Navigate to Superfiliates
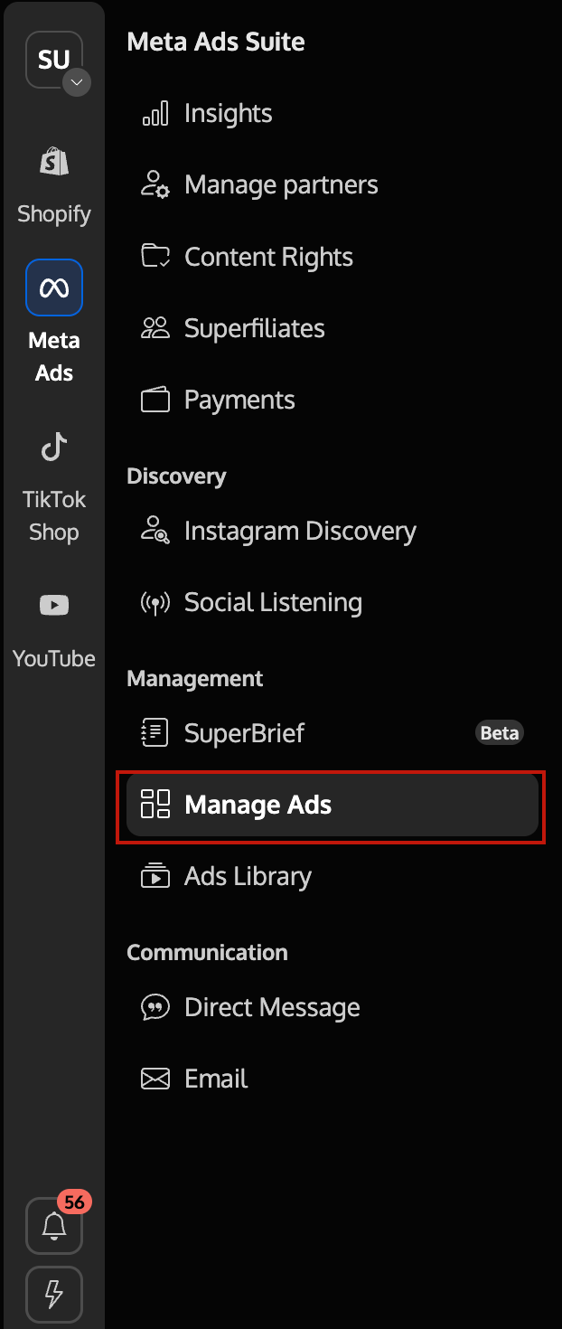The image size is (562, 1329). tap(255, 328)
